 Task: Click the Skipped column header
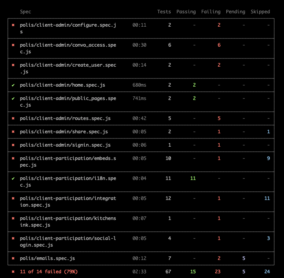260,12
